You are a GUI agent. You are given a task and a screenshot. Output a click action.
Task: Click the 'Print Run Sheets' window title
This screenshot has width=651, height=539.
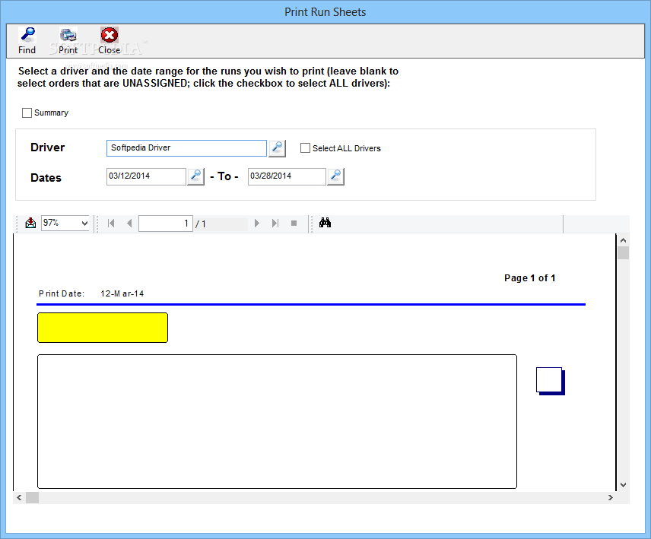click(x=325, y=12)
